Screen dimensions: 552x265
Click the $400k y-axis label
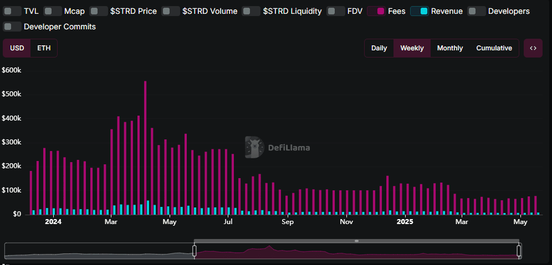(12, 118)
